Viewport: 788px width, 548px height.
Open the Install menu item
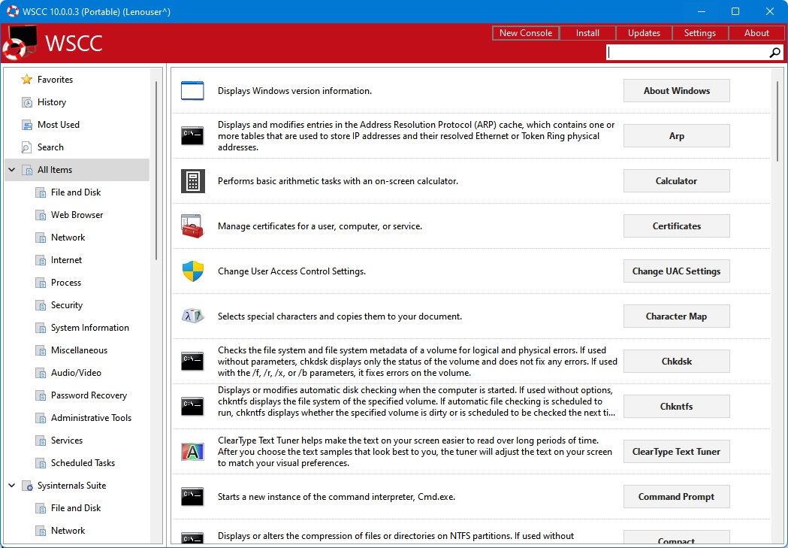pos(587,32)
